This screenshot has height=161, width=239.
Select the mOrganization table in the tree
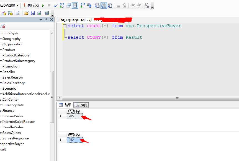pyautogui.click(x=12, y=44)
